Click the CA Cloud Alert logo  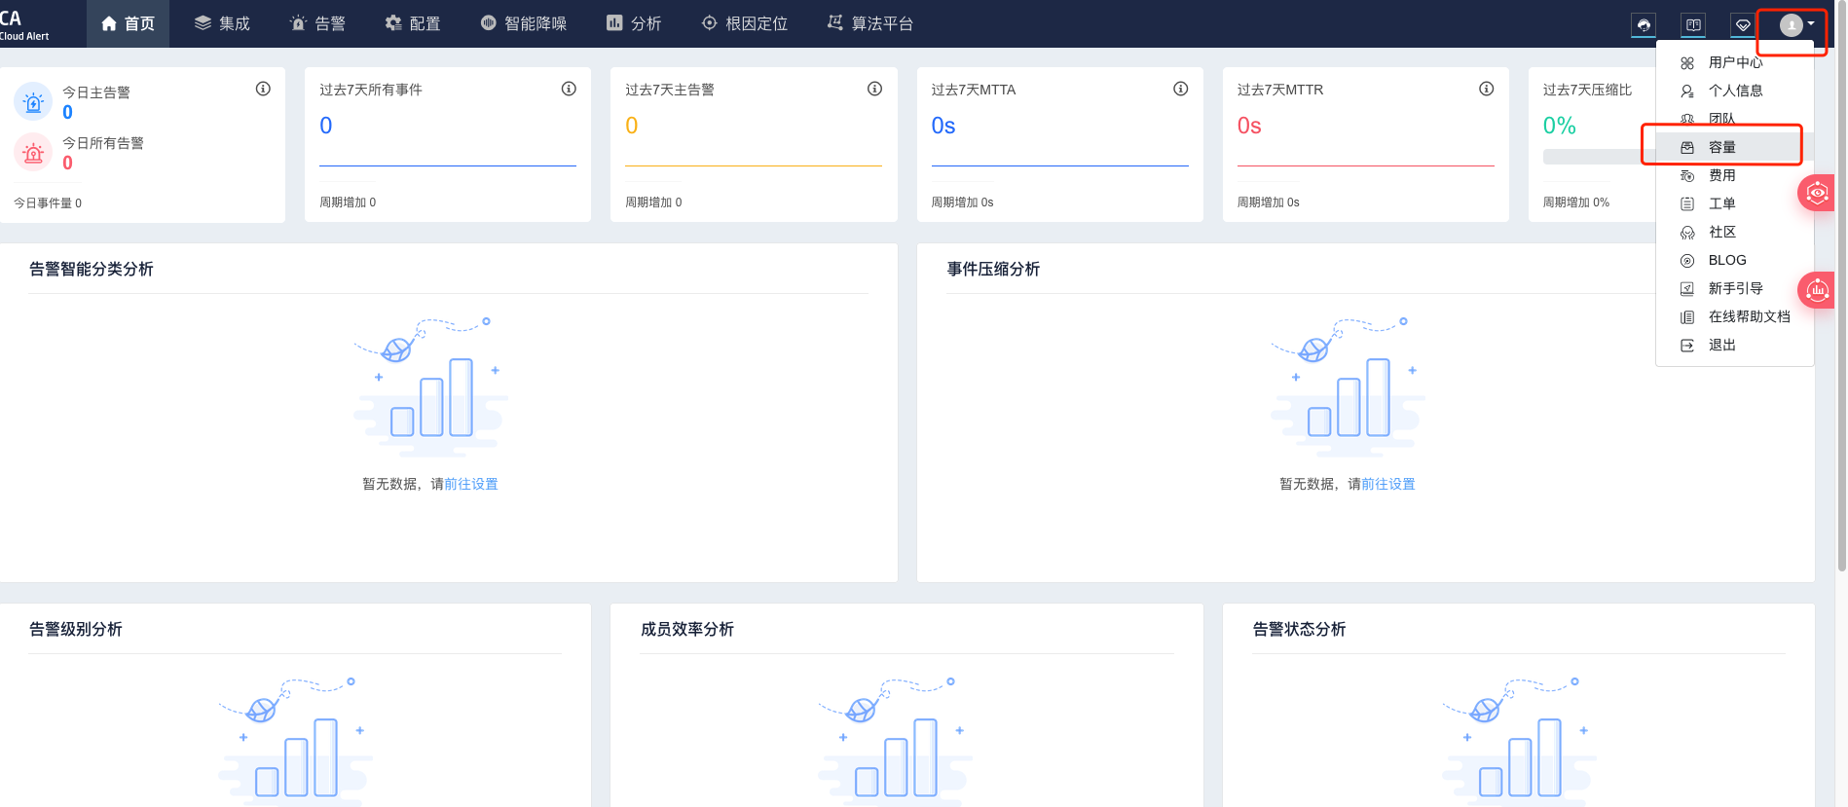[24, 24]
